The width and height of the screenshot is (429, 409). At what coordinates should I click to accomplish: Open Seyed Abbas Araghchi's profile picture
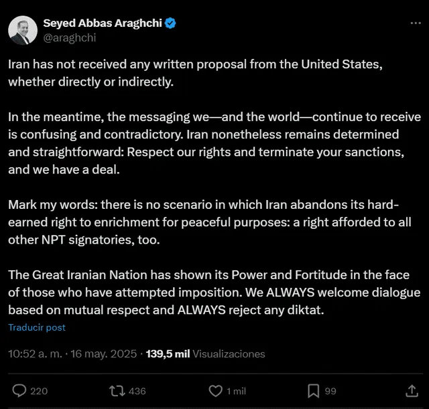(23, 30)
